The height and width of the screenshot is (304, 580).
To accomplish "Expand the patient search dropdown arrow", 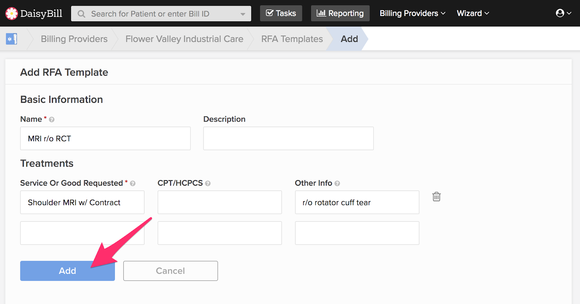I will 243,14.
